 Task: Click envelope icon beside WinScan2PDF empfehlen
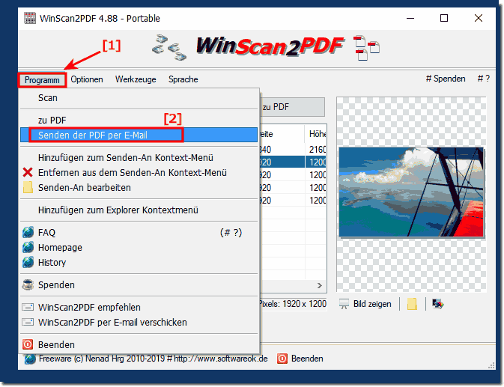28,307
